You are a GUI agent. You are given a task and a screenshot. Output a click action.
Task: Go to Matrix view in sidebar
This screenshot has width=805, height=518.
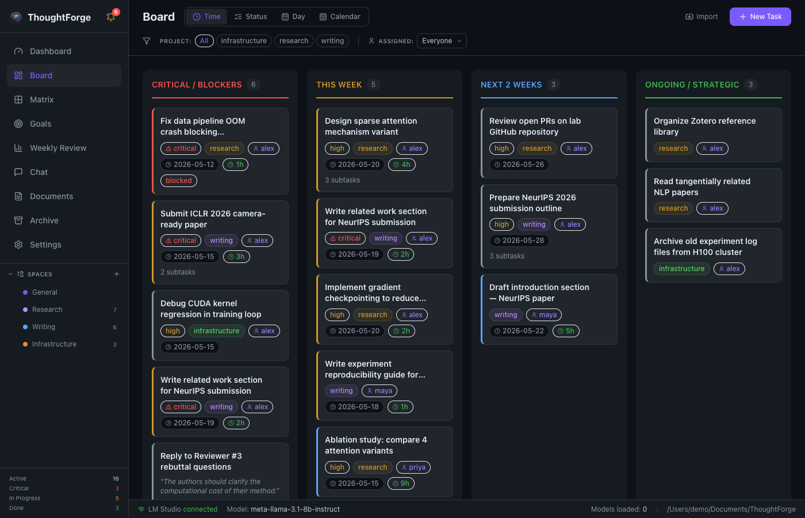64,100
